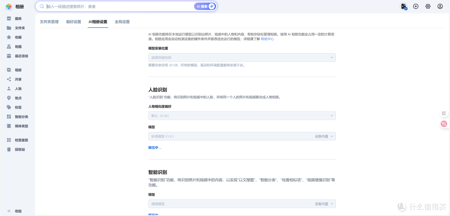Click the search magnifier icon

pos(42,6)
